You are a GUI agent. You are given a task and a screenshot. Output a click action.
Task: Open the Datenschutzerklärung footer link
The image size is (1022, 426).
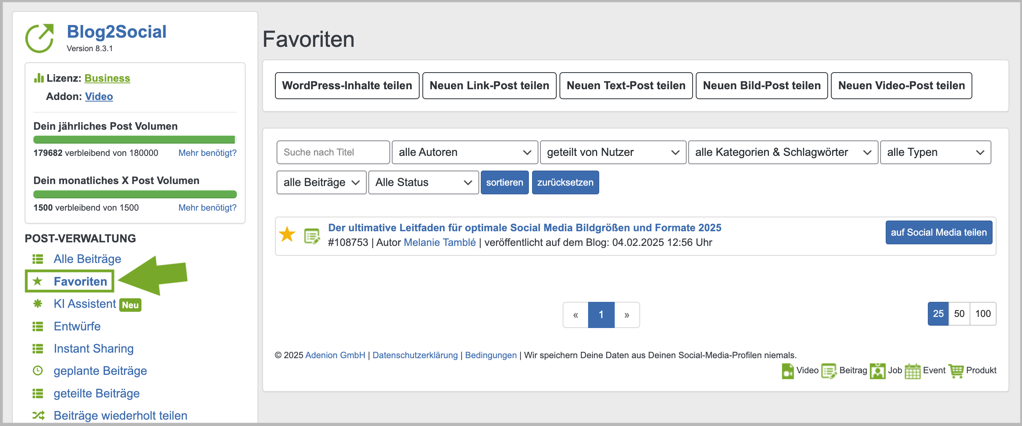click(415, 355)
